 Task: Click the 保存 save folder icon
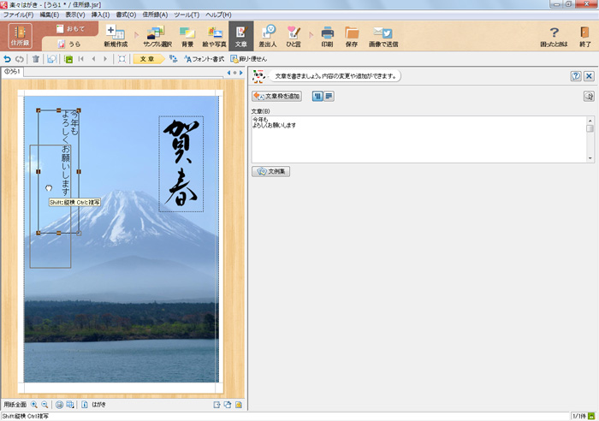(352, 36)
